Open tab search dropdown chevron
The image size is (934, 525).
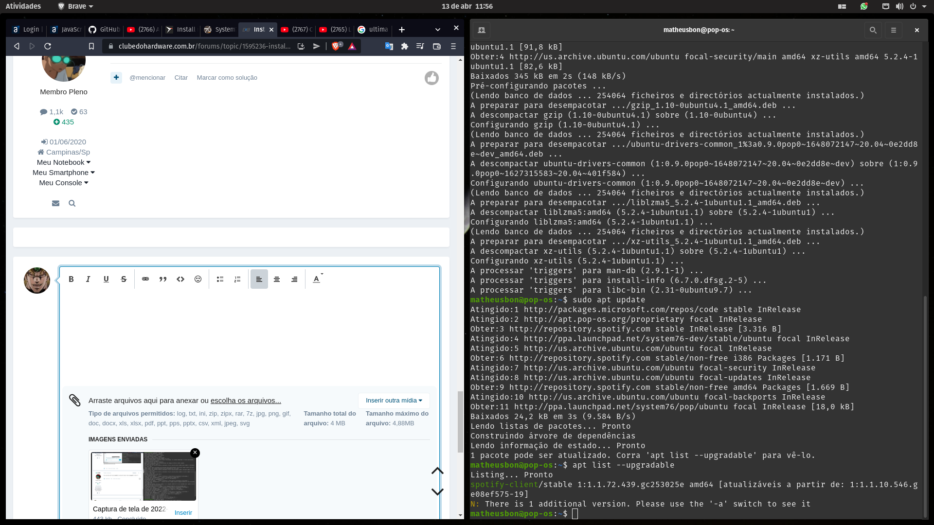(438, 30)
